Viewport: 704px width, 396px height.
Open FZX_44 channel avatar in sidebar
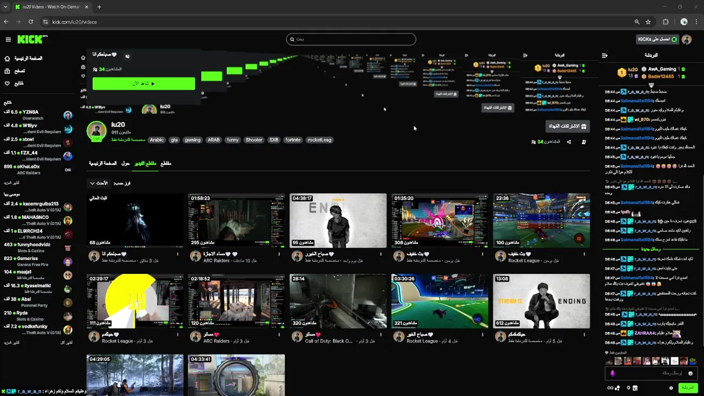[68, 156]
